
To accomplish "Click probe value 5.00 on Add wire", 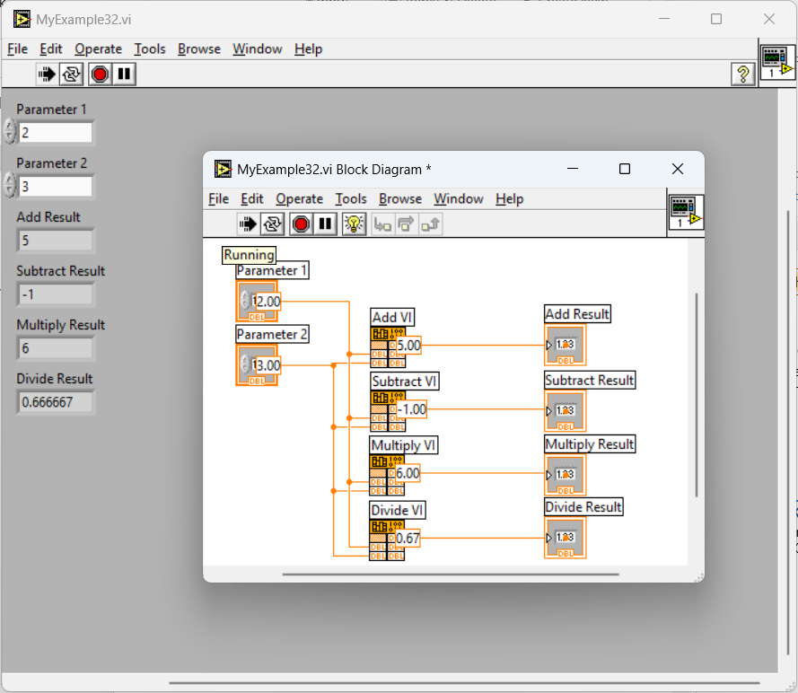I will click(x=408, y=346).
